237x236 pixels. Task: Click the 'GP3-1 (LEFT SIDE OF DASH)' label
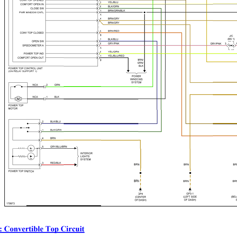point(190,197)
